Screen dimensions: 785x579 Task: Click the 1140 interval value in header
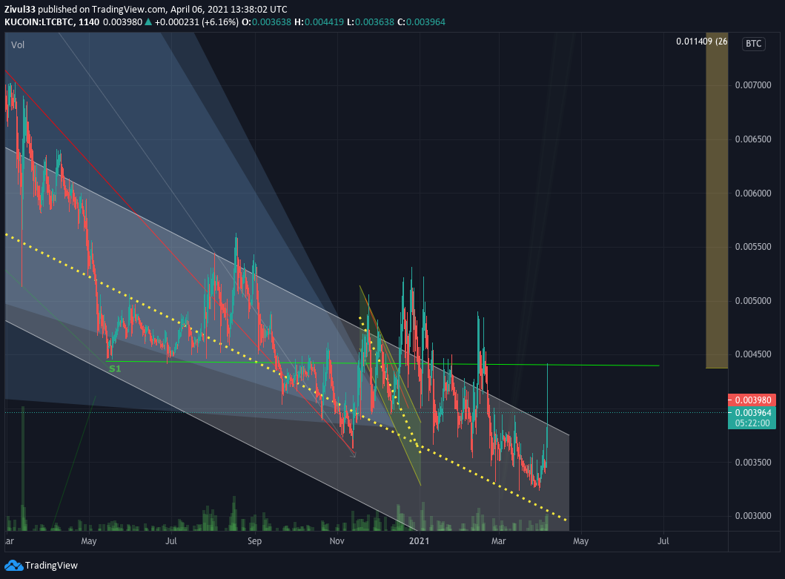tap(89, 22)
